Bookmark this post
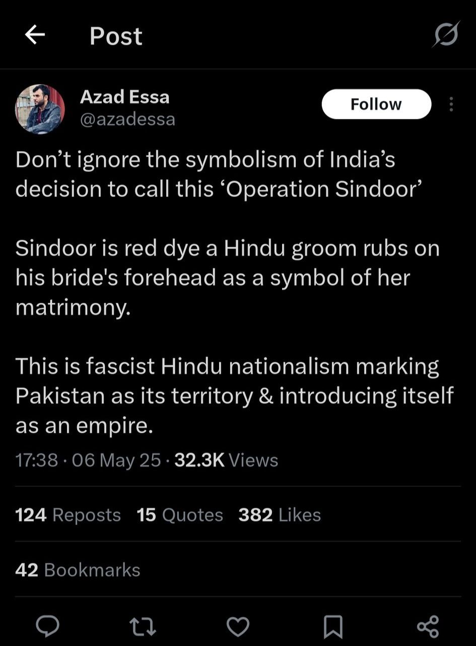The image size is (476, 646). point(333,626)
